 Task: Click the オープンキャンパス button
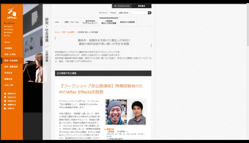[122, 6]
